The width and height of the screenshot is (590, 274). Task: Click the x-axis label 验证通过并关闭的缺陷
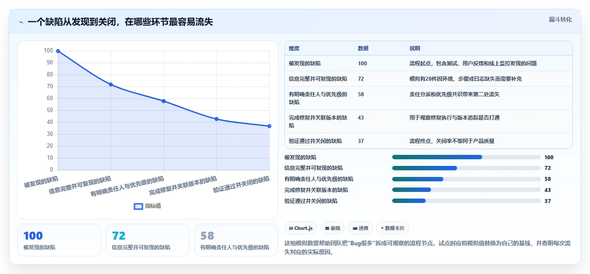(241, 185)
